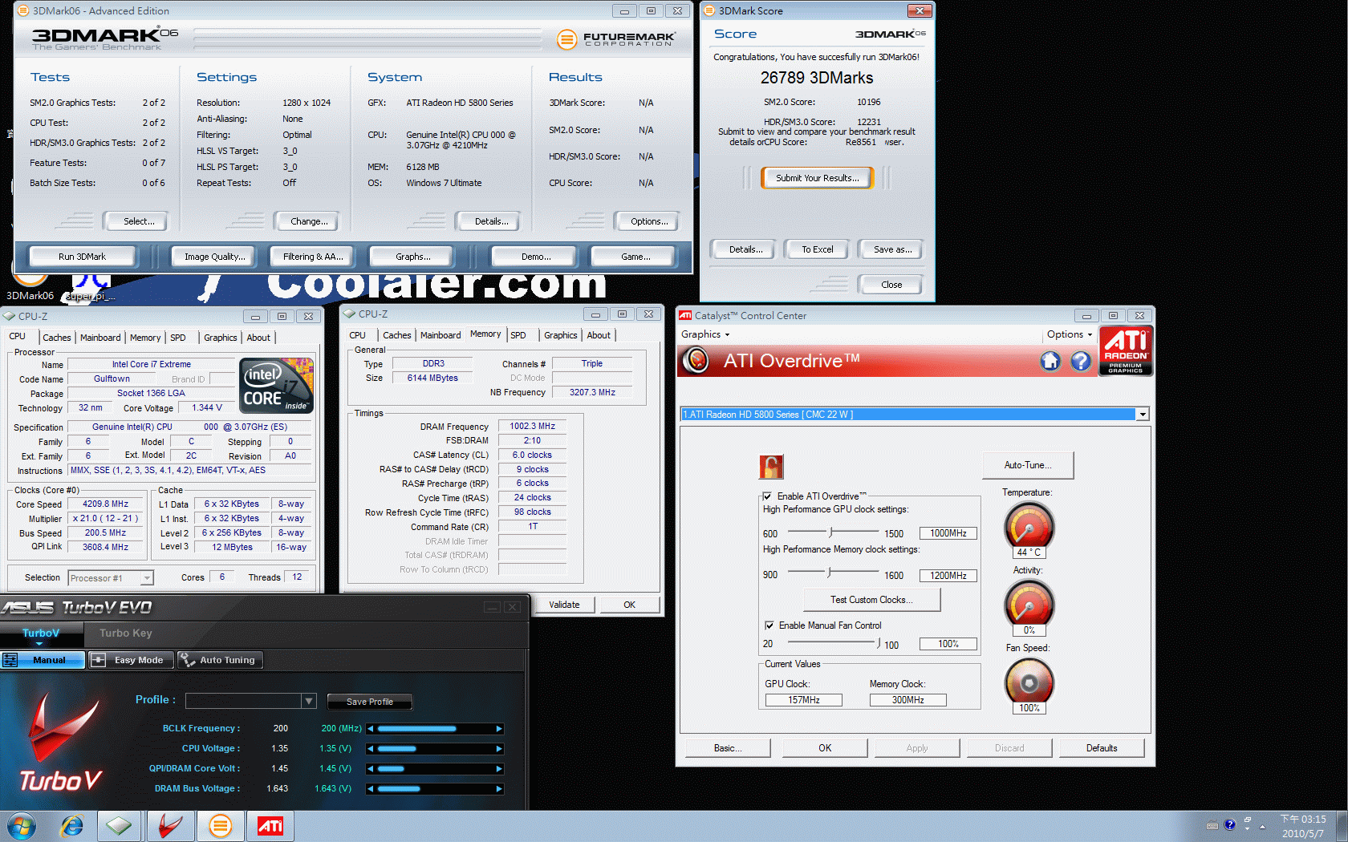Image resolution: width=1348 pixels, height=842 pixels.
Task: Open About tab in right CPU-Z window
Action: (x=599, y=335)
